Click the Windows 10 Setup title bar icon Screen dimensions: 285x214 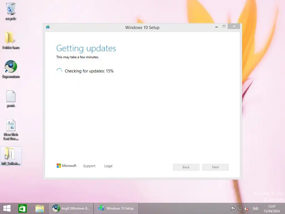pos(48,27)
